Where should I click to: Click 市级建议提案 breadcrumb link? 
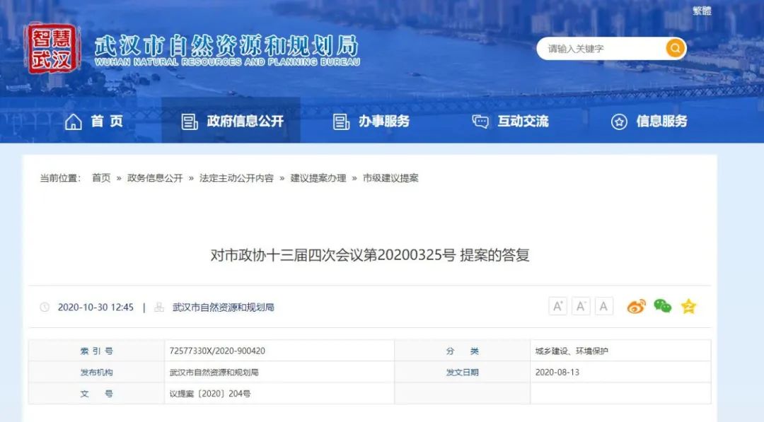click(x=390, y=178)
